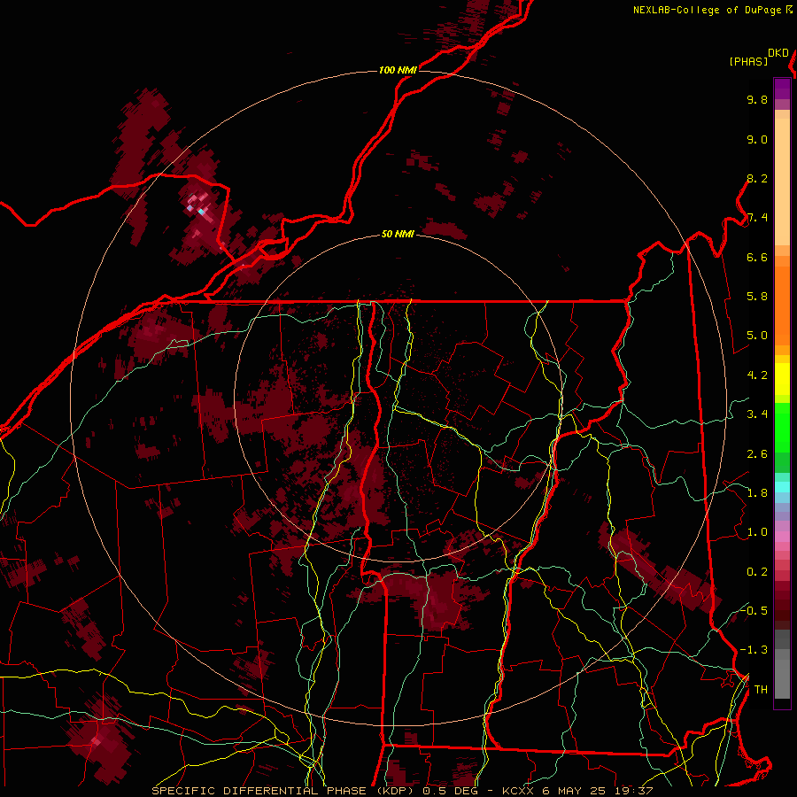This screenshot has width=797, height=797.
Task: Click the cyan high-KDP pixel in northwest echo
Action: coord(202,211)
